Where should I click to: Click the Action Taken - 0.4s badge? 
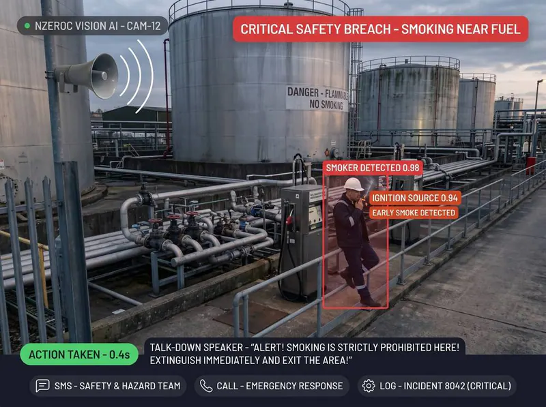(79, 355)
